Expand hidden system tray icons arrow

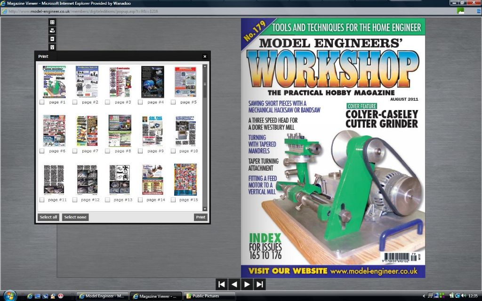[x=424, y=296]
